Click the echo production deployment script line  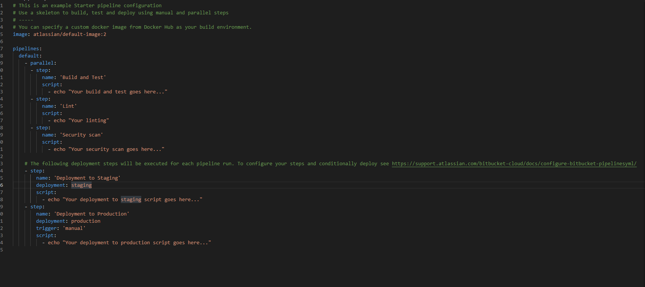click(127, 243)
